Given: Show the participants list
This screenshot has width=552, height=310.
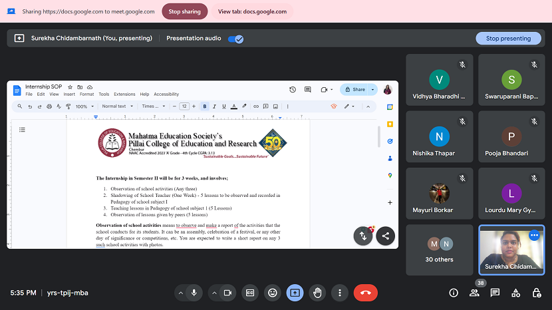Looking at the screenshot, I should 474,293.
